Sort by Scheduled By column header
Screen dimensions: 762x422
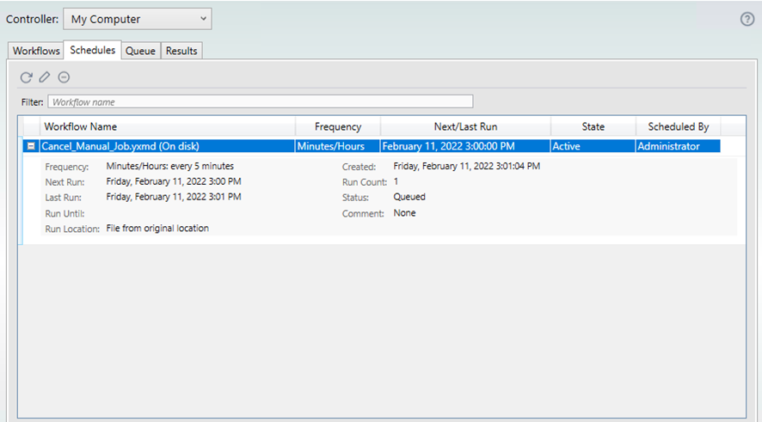coord(678,126)
